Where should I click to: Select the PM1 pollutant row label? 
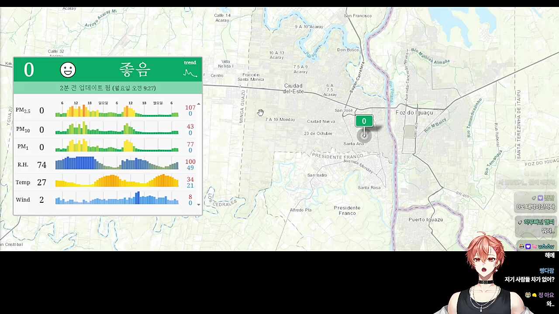(23, 147)
